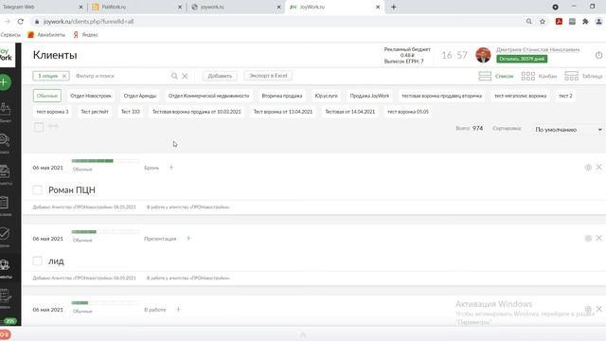Remove the '1 опция' filter chip
The image size is (606, 341).
coord(64,76)
